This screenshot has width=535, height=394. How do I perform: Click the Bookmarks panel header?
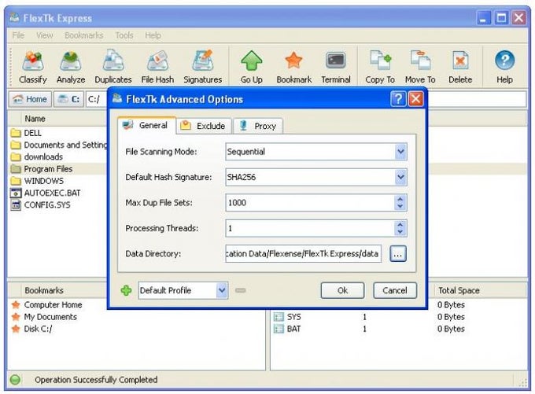pos(44,291)
